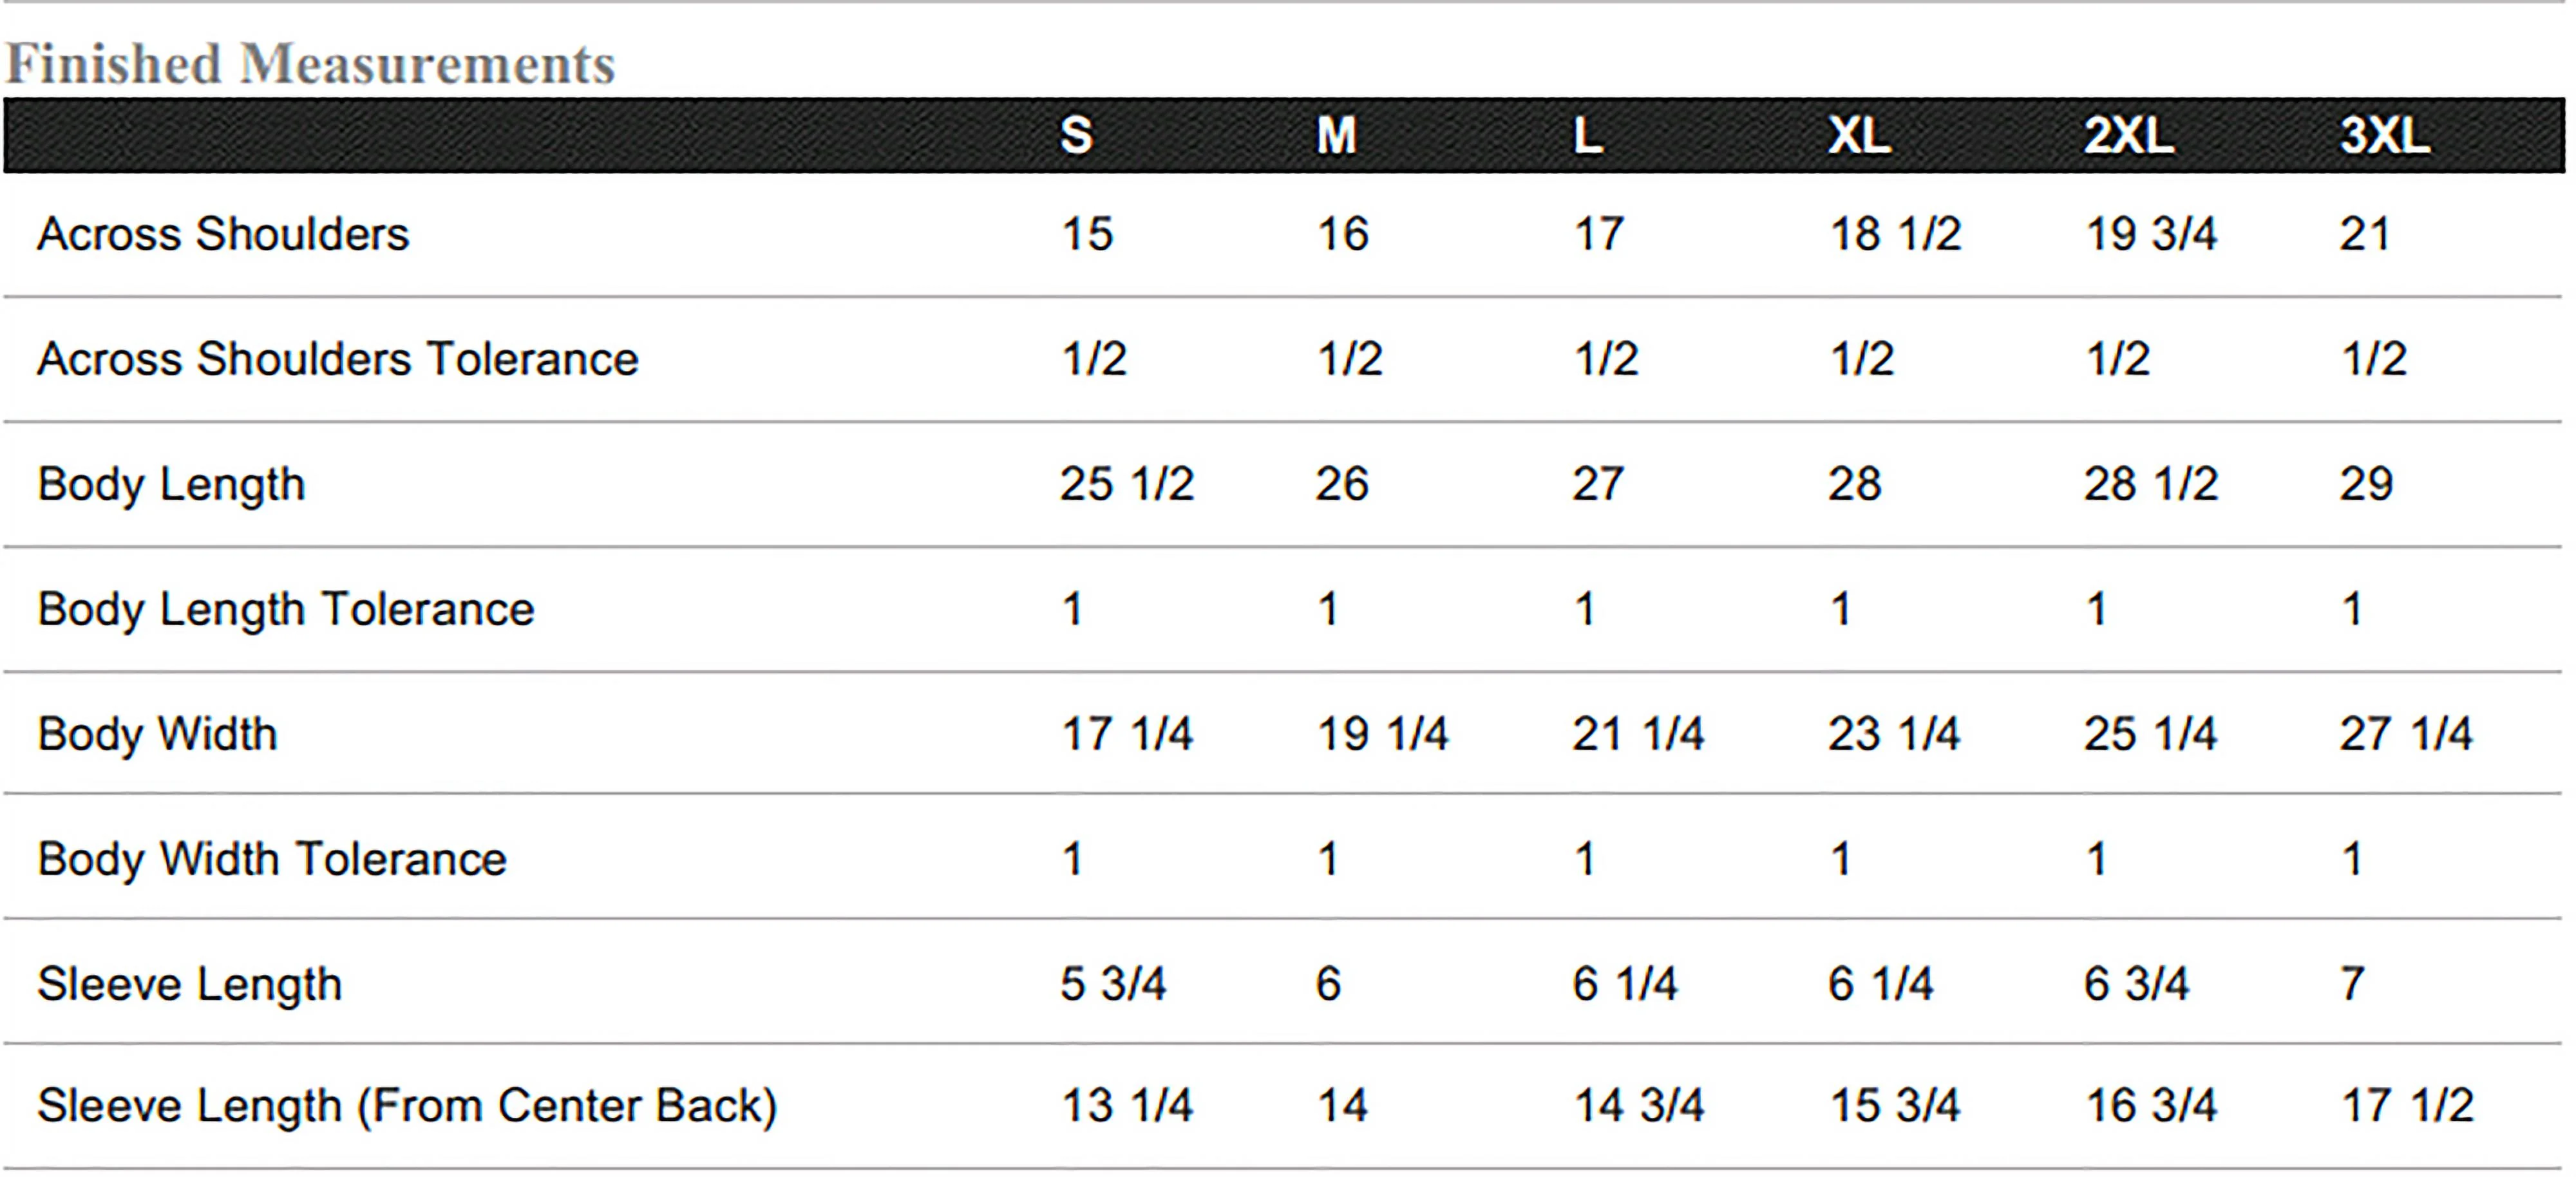Click the 27 1/4 Body Width value
2576x1177 pixels.
point(2405,734)
